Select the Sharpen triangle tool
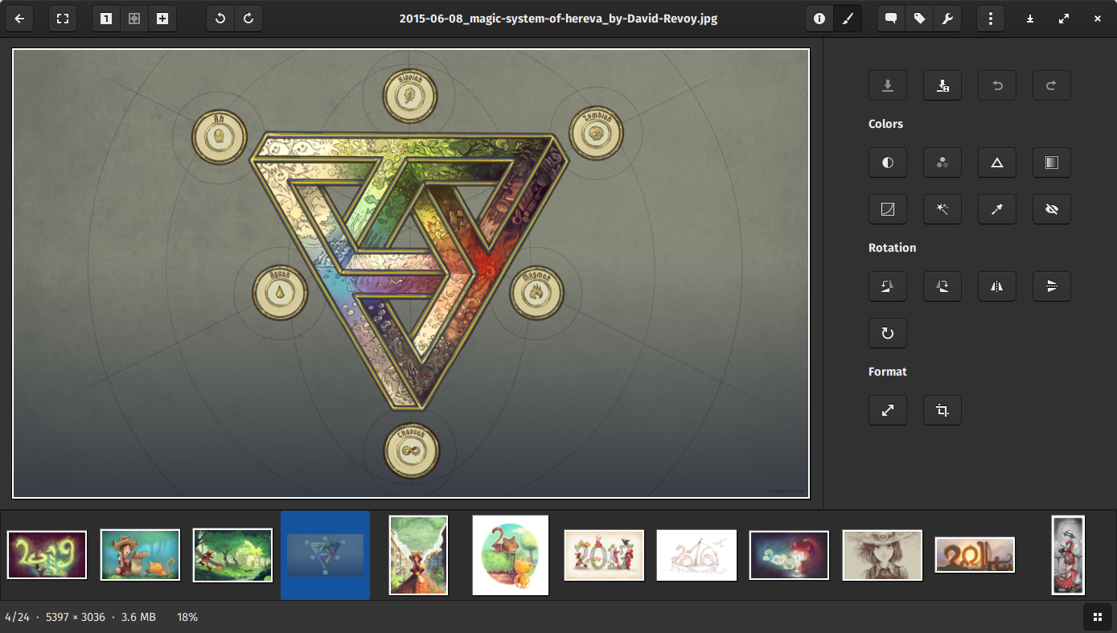 (997, 162)
